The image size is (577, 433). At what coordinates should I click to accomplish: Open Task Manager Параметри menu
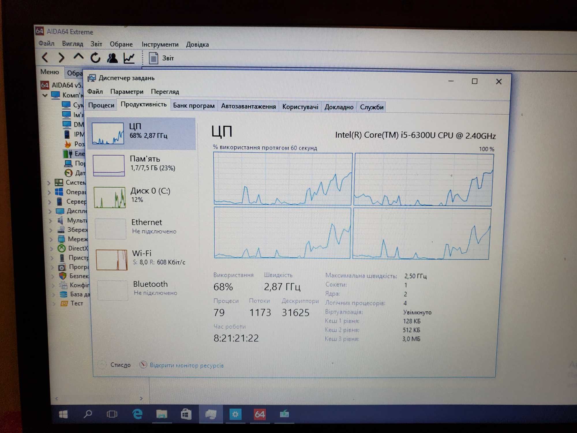point(127,92)
